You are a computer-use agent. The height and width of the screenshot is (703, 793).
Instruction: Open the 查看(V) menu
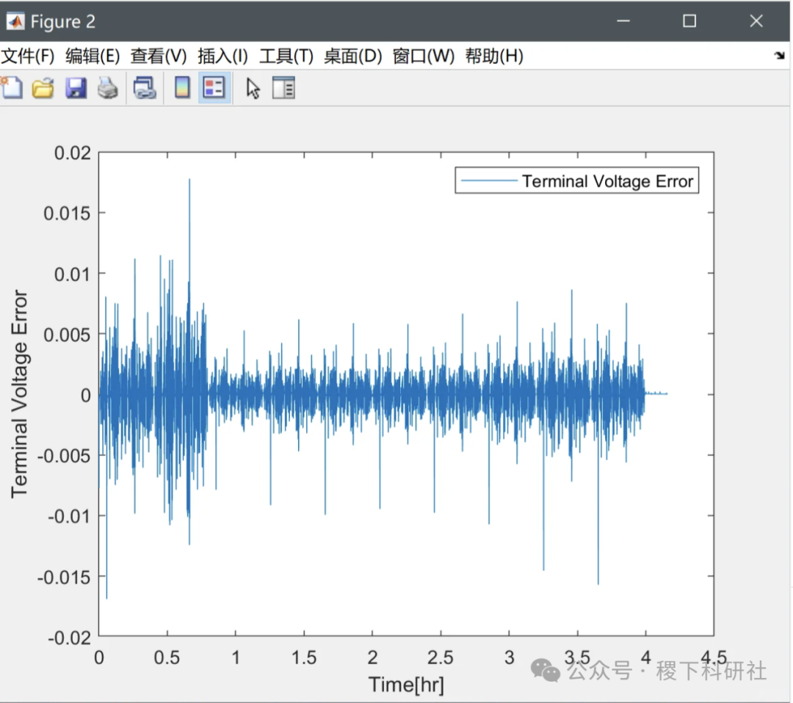click(159, 56)
